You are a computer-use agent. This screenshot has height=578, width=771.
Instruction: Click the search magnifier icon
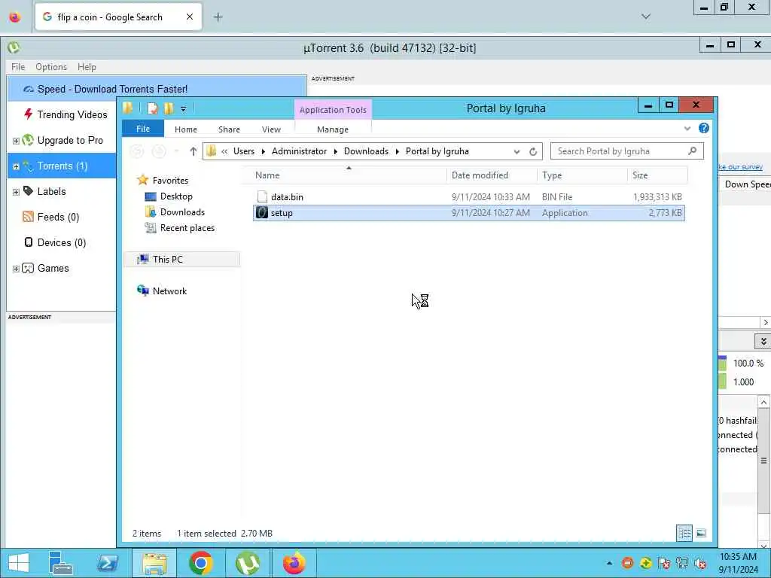tap(693, 151)
